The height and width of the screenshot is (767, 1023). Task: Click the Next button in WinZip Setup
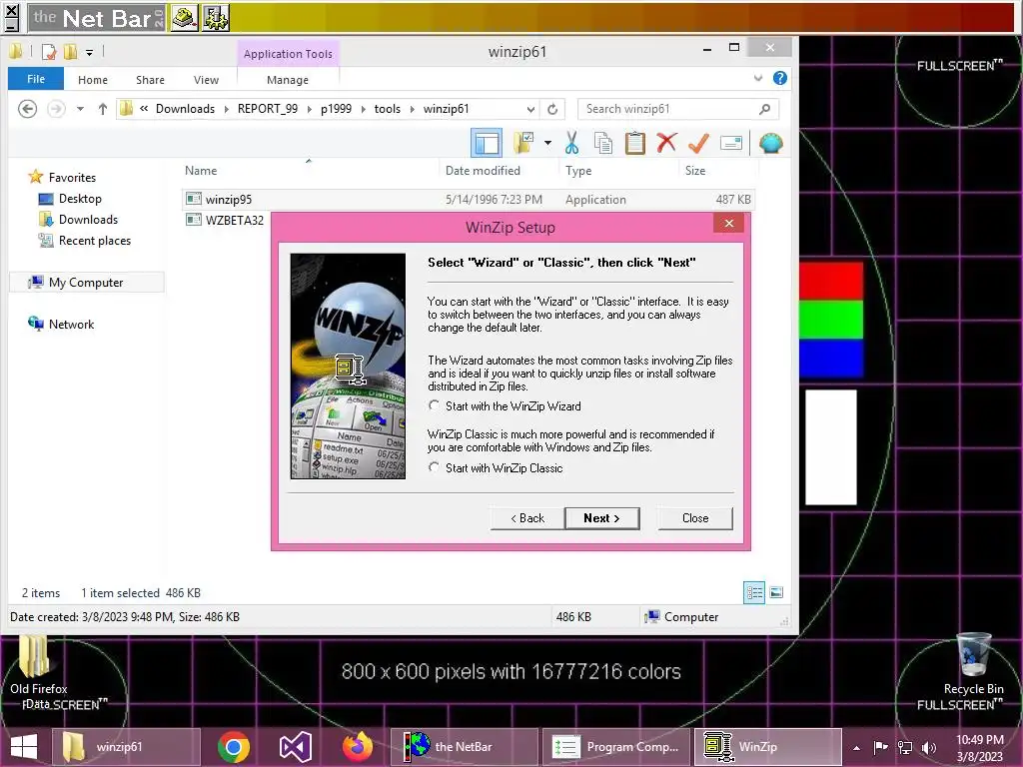[601, 518]
